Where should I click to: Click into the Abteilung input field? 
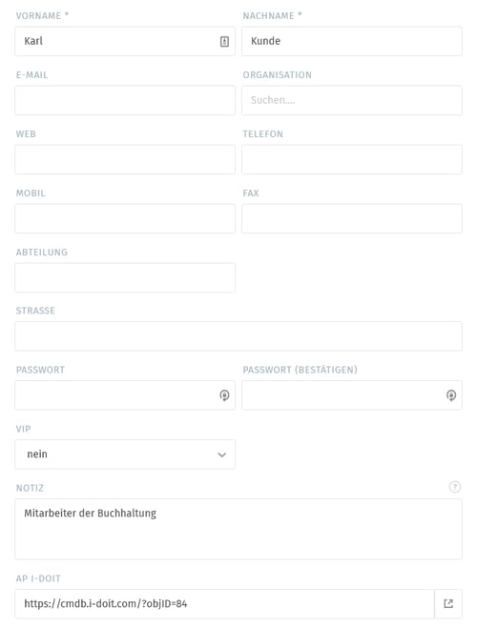point(125,277)
